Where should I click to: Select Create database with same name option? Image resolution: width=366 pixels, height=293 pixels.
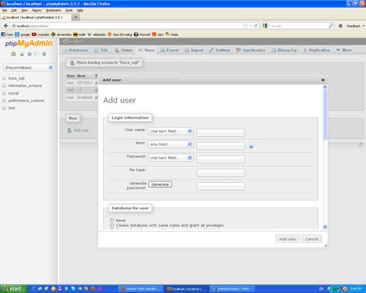112,225
